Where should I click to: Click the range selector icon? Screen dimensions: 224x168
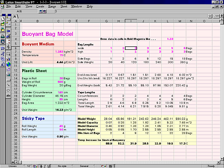click(8, 54)
